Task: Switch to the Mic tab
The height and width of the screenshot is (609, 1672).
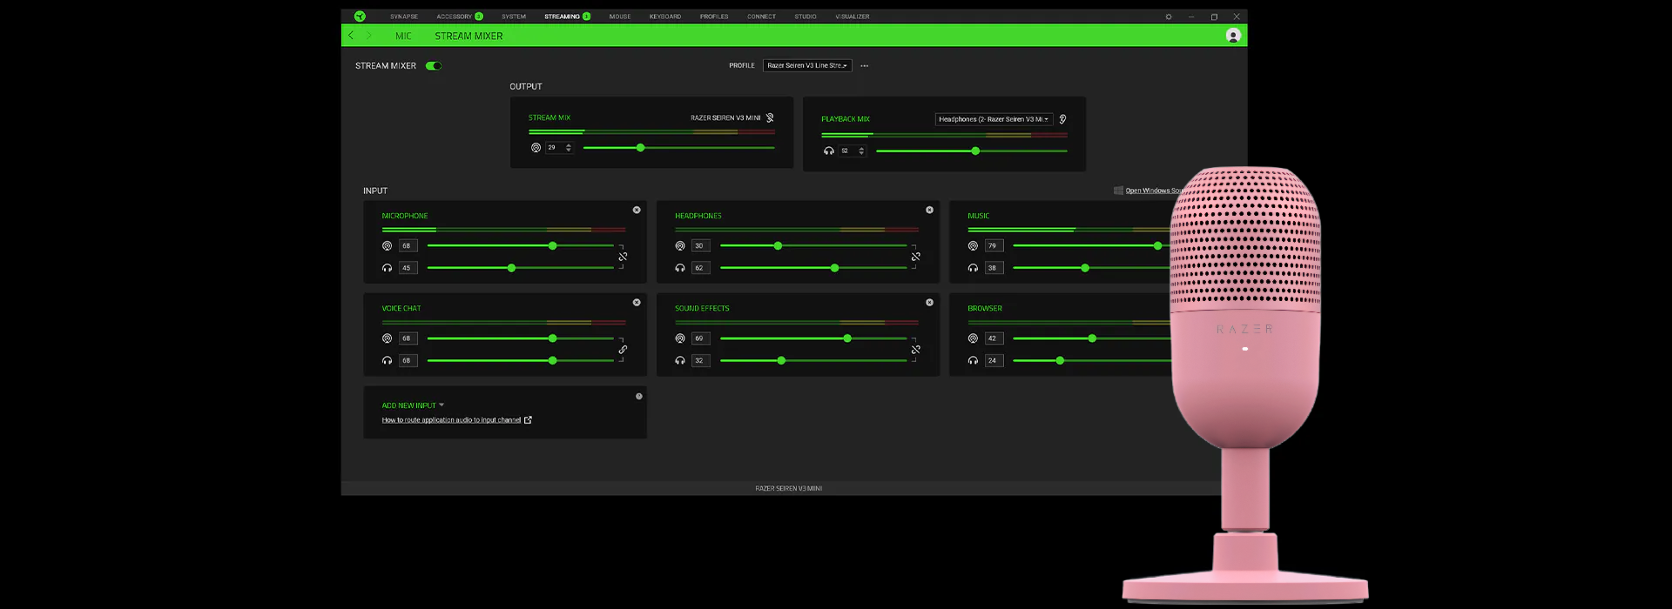Action: (x=403, y=37)
